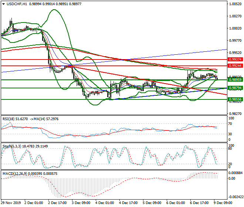
Task: Click the 2 Dec 17:00 time label
Action: click(57, 203)
